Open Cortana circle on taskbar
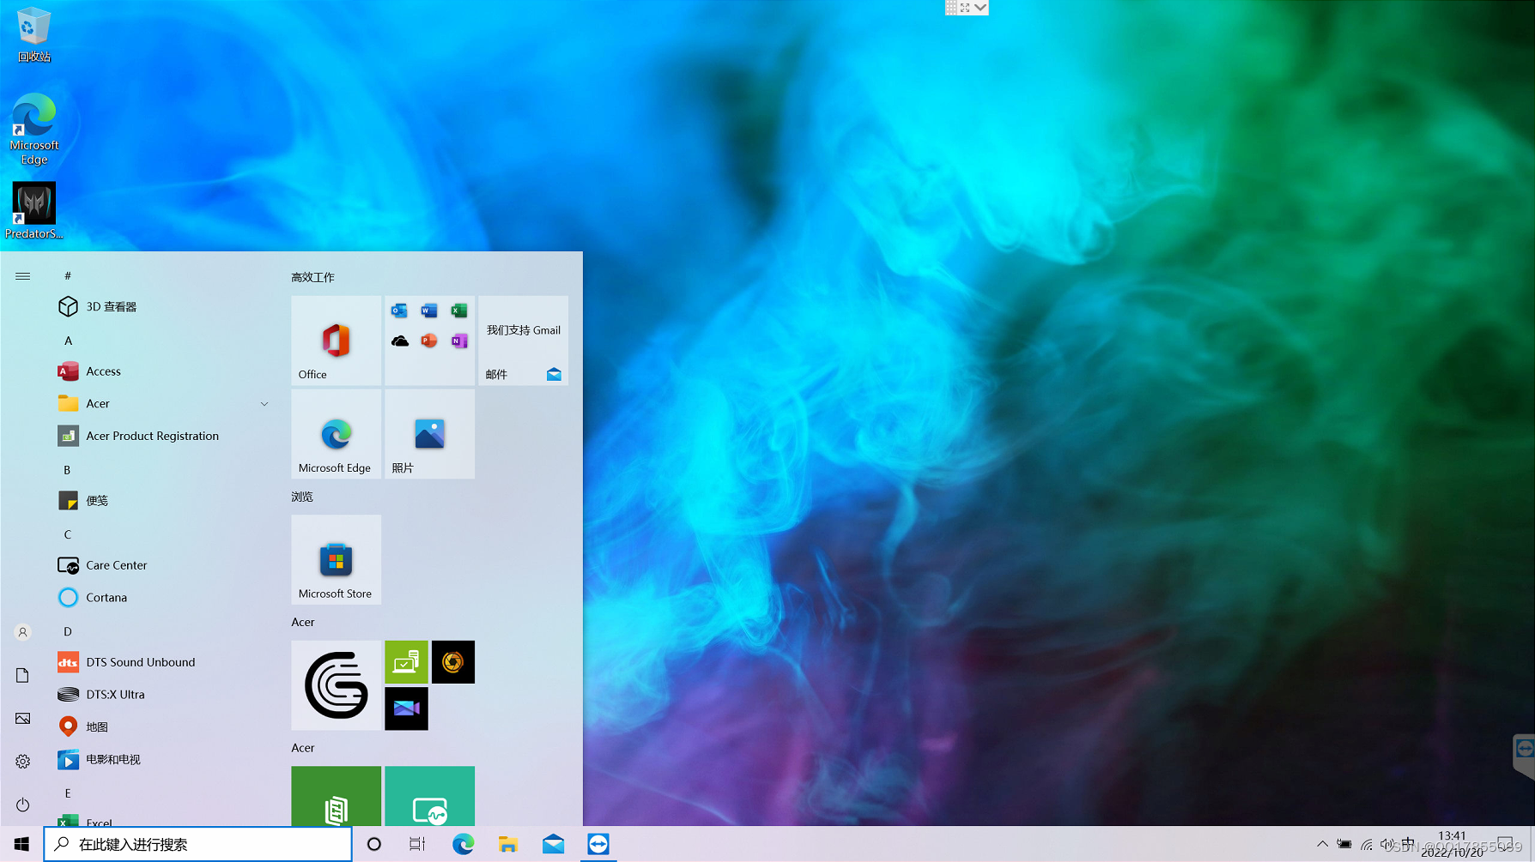This screenshot has width=1535, height=862. pos(373,844)
